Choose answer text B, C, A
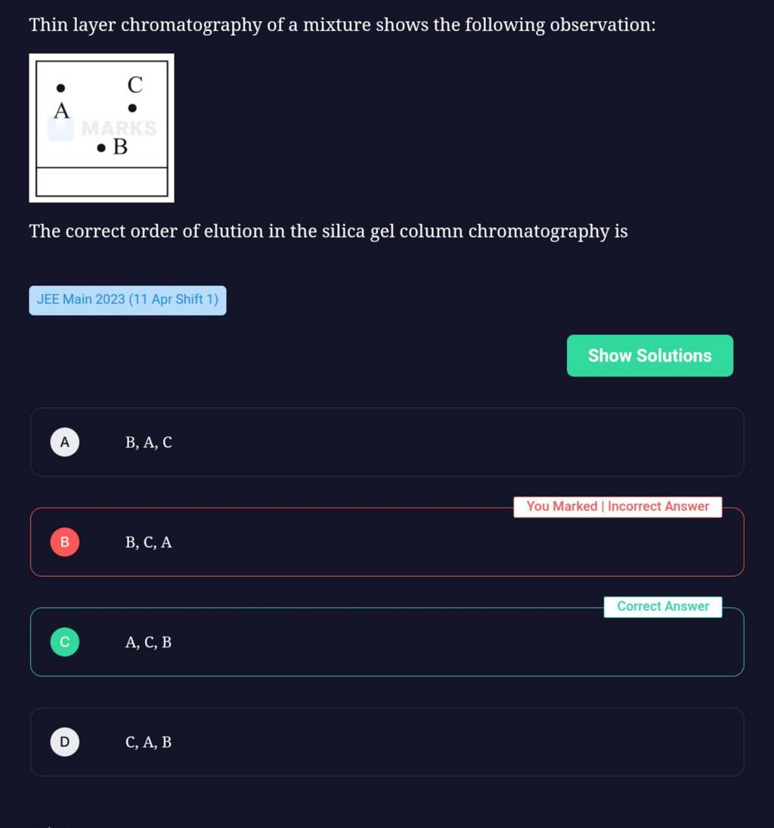 pyautogui.click(x=148, y=542)
